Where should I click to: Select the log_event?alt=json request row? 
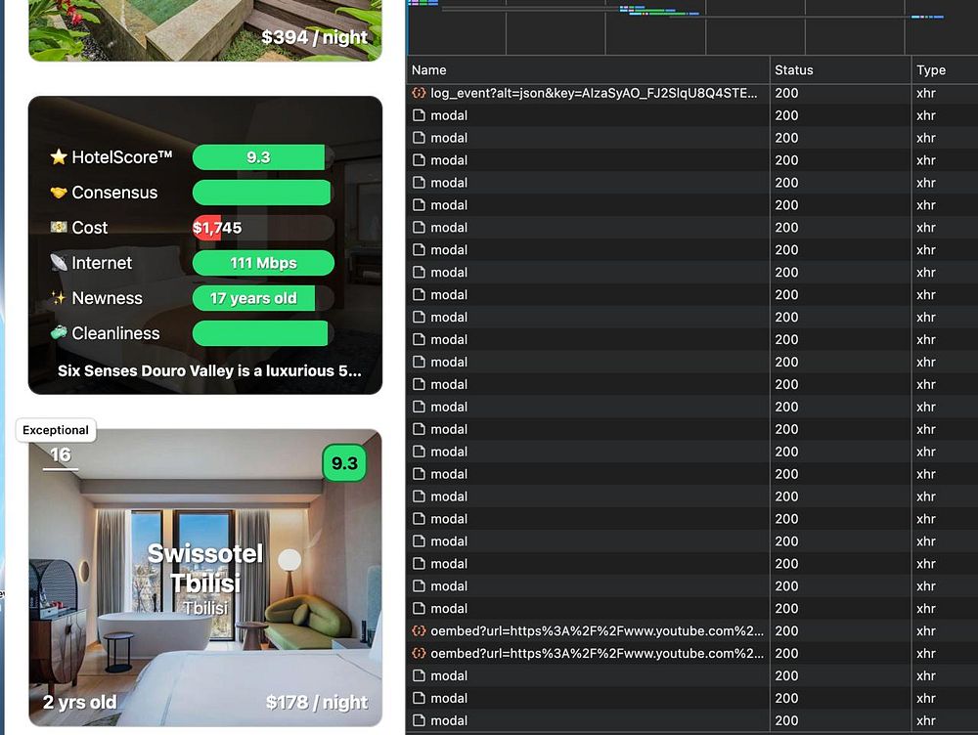(691, 93)
